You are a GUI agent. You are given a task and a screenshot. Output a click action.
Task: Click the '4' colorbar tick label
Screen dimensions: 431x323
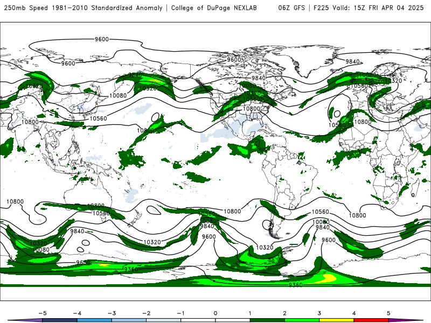coord(354,313)
